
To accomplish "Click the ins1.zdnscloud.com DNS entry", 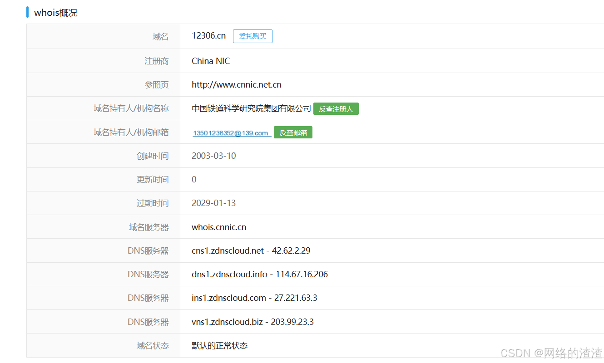I will click(254, 298).
